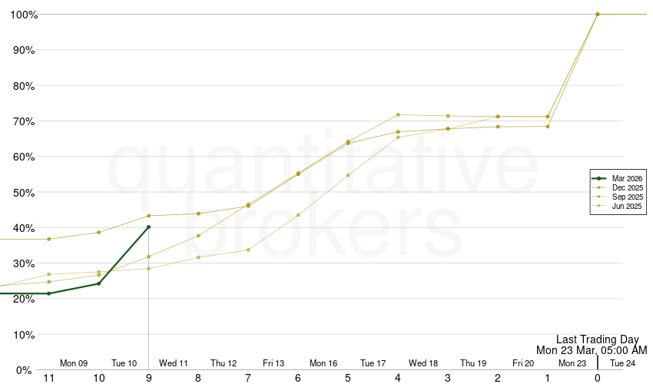The image size is (653, 384).
Task: Pick the Mar 2026 point at day 11
Action: 49,293
